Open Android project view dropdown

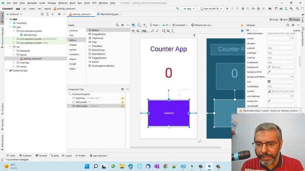14,14
